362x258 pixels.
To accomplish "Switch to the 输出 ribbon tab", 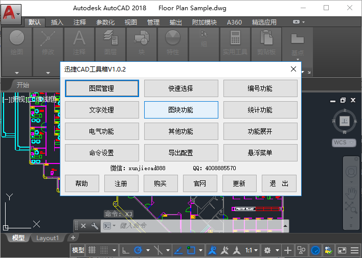I will point(176,22).
